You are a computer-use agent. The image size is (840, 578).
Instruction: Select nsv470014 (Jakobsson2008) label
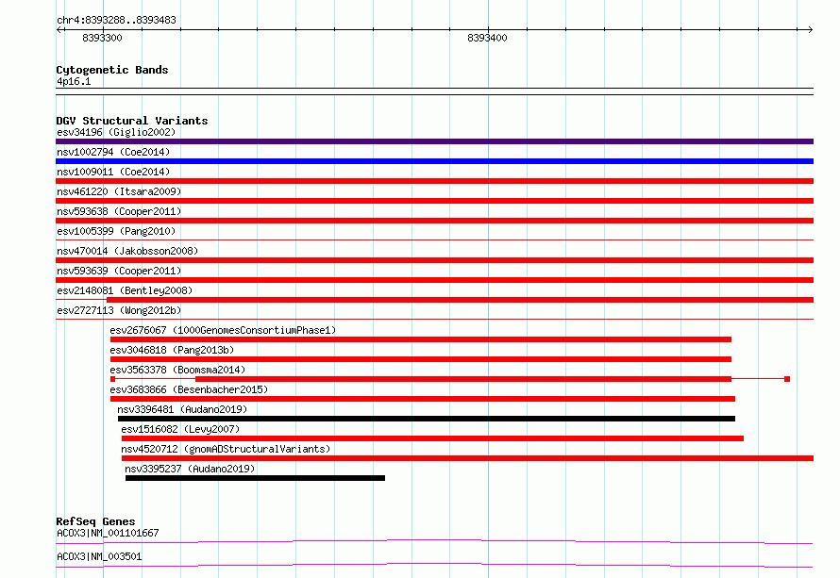127,251
